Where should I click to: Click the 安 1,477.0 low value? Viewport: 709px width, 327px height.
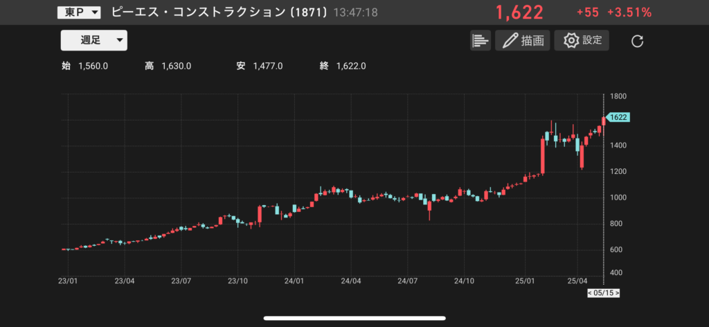(260, 66)
